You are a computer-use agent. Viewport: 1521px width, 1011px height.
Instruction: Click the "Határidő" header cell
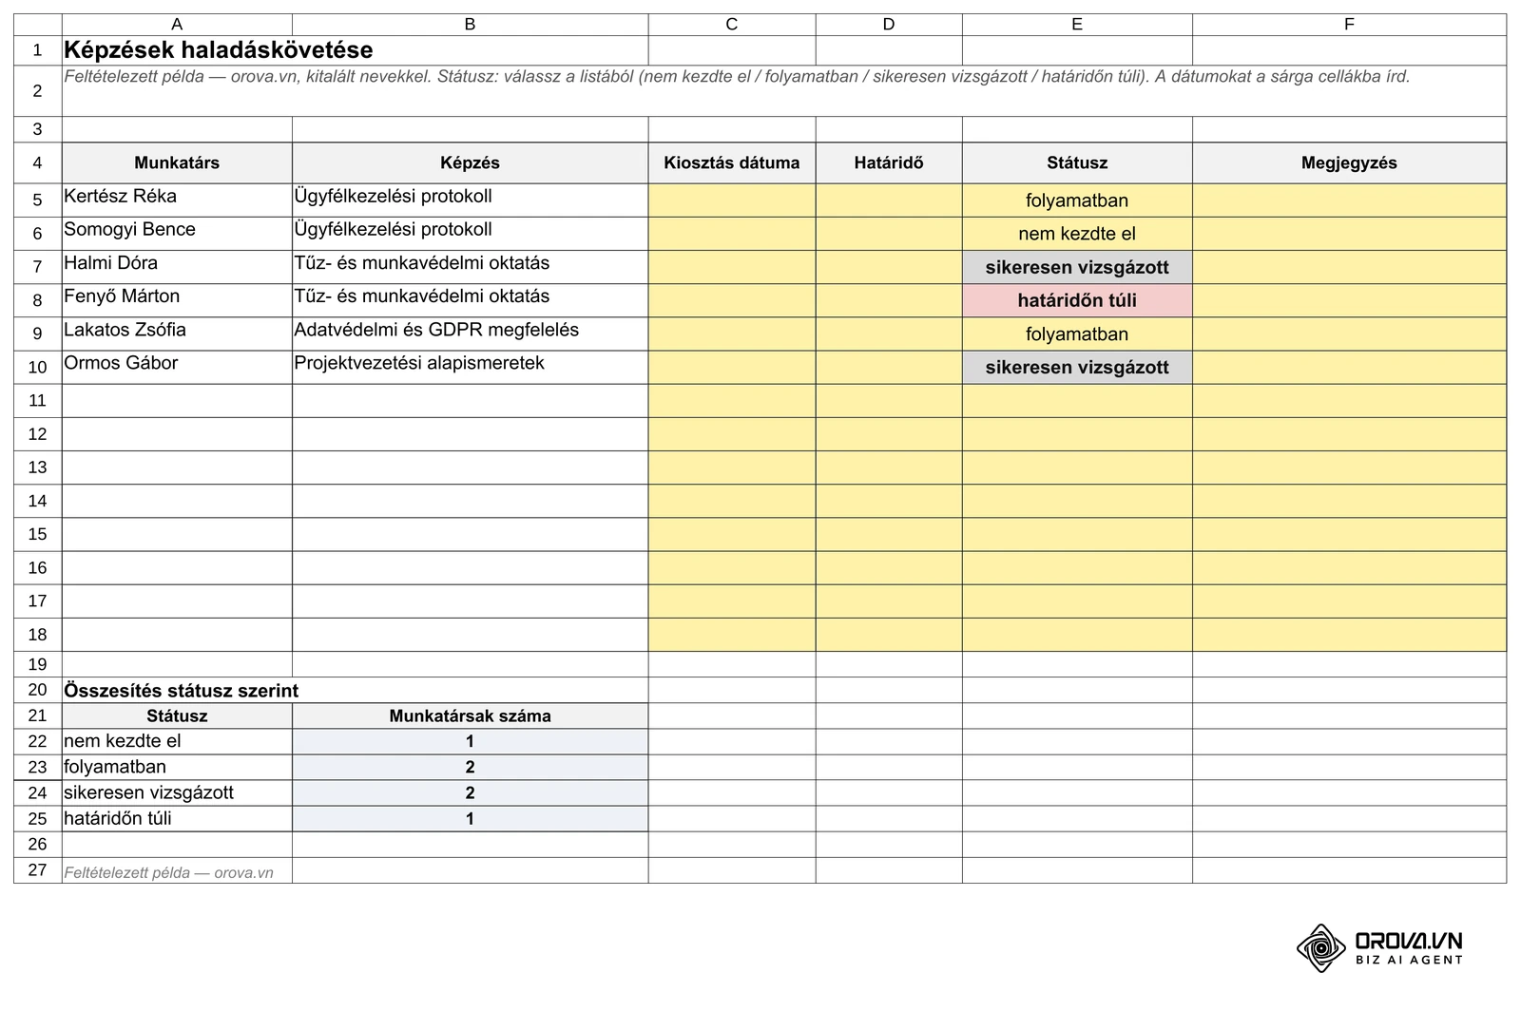click(x=889, y=162)
